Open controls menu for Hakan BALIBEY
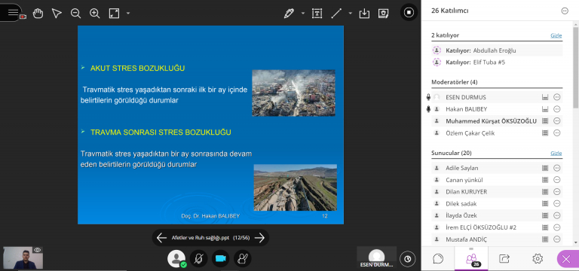This screenshot has height=271, width=579. 557,109
